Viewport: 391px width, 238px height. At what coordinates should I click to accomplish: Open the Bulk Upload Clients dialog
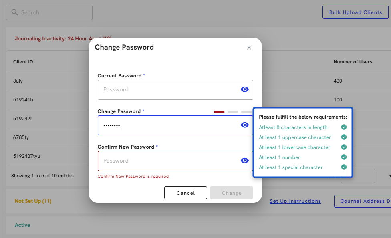point(355,12)
